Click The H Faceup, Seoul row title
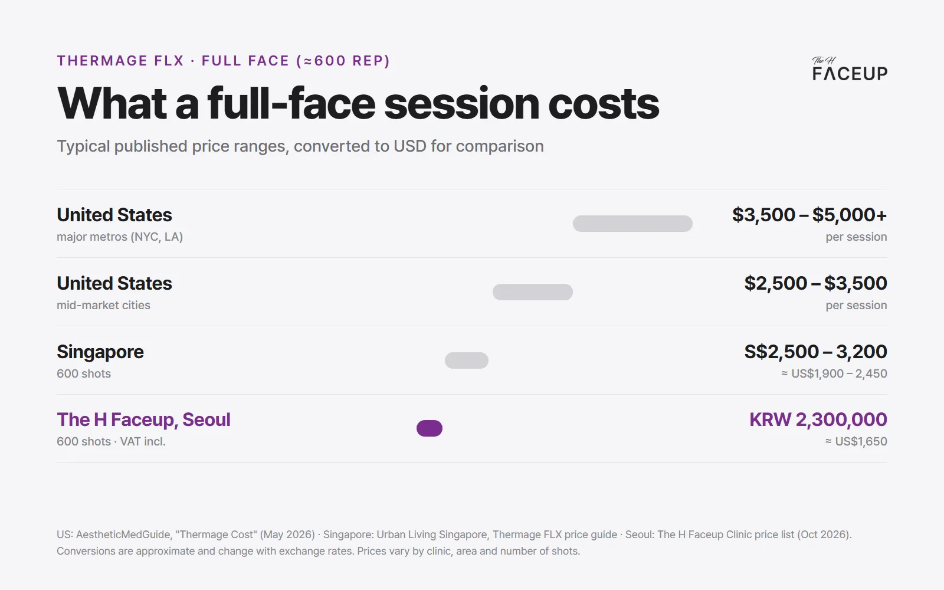944x590 pixels. coord(143,419)
